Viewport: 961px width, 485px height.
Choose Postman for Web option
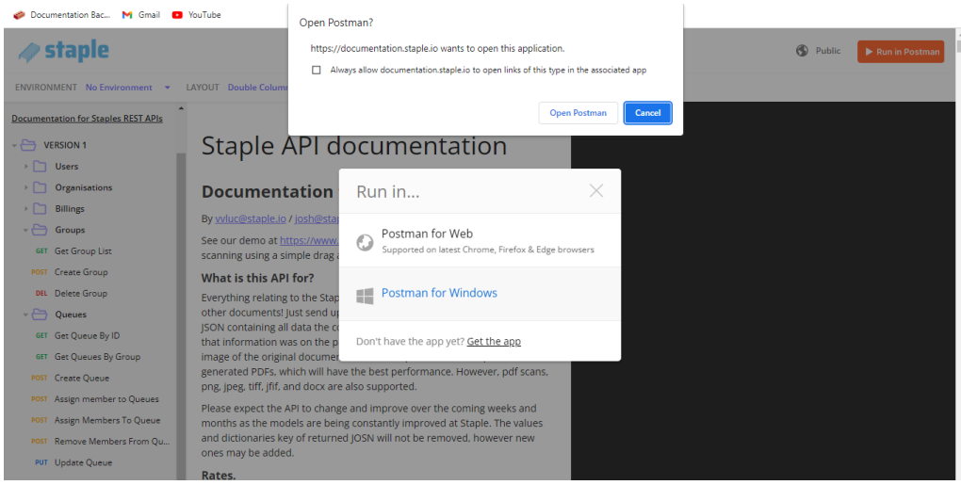point(480,240)
